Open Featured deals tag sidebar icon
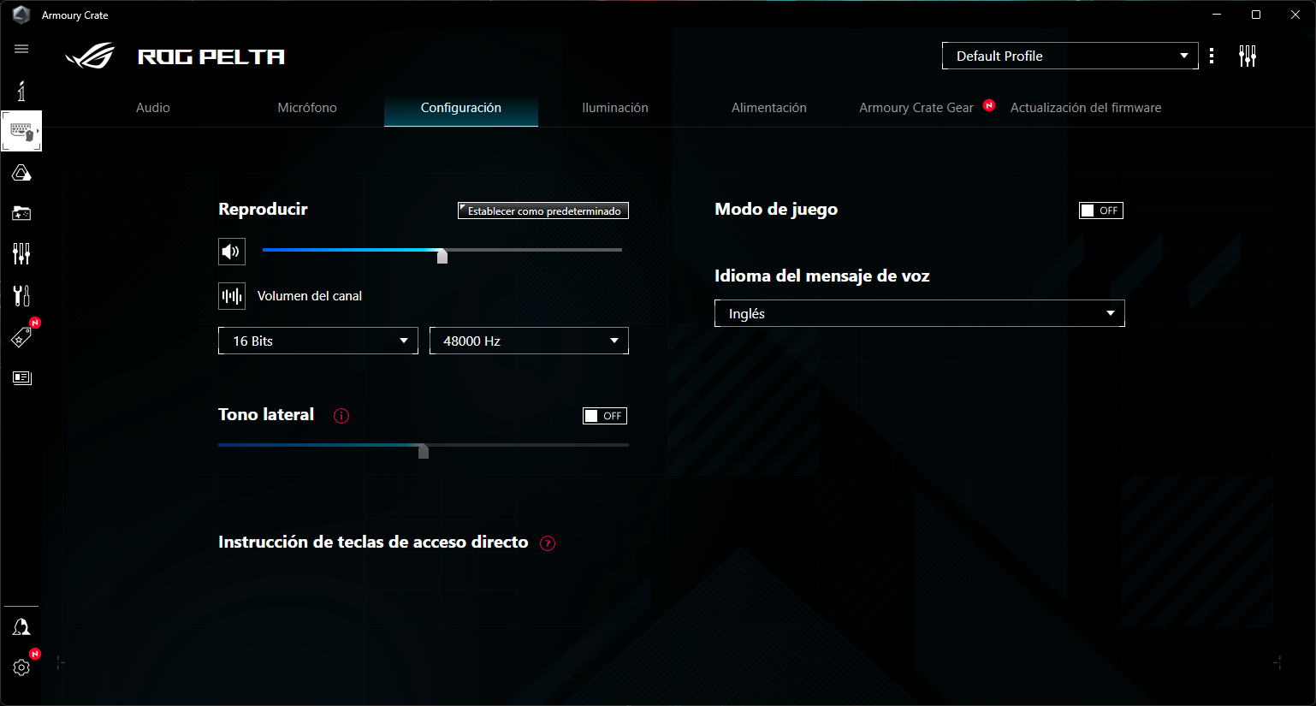The width and height of the screenshot is (1316, 706). (x=21, y=336)
